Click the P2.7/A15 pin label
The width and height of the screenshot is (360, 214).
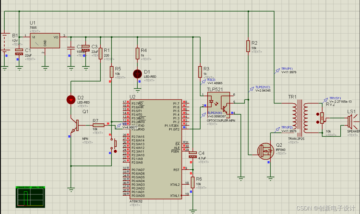click(x=138, y=137)
